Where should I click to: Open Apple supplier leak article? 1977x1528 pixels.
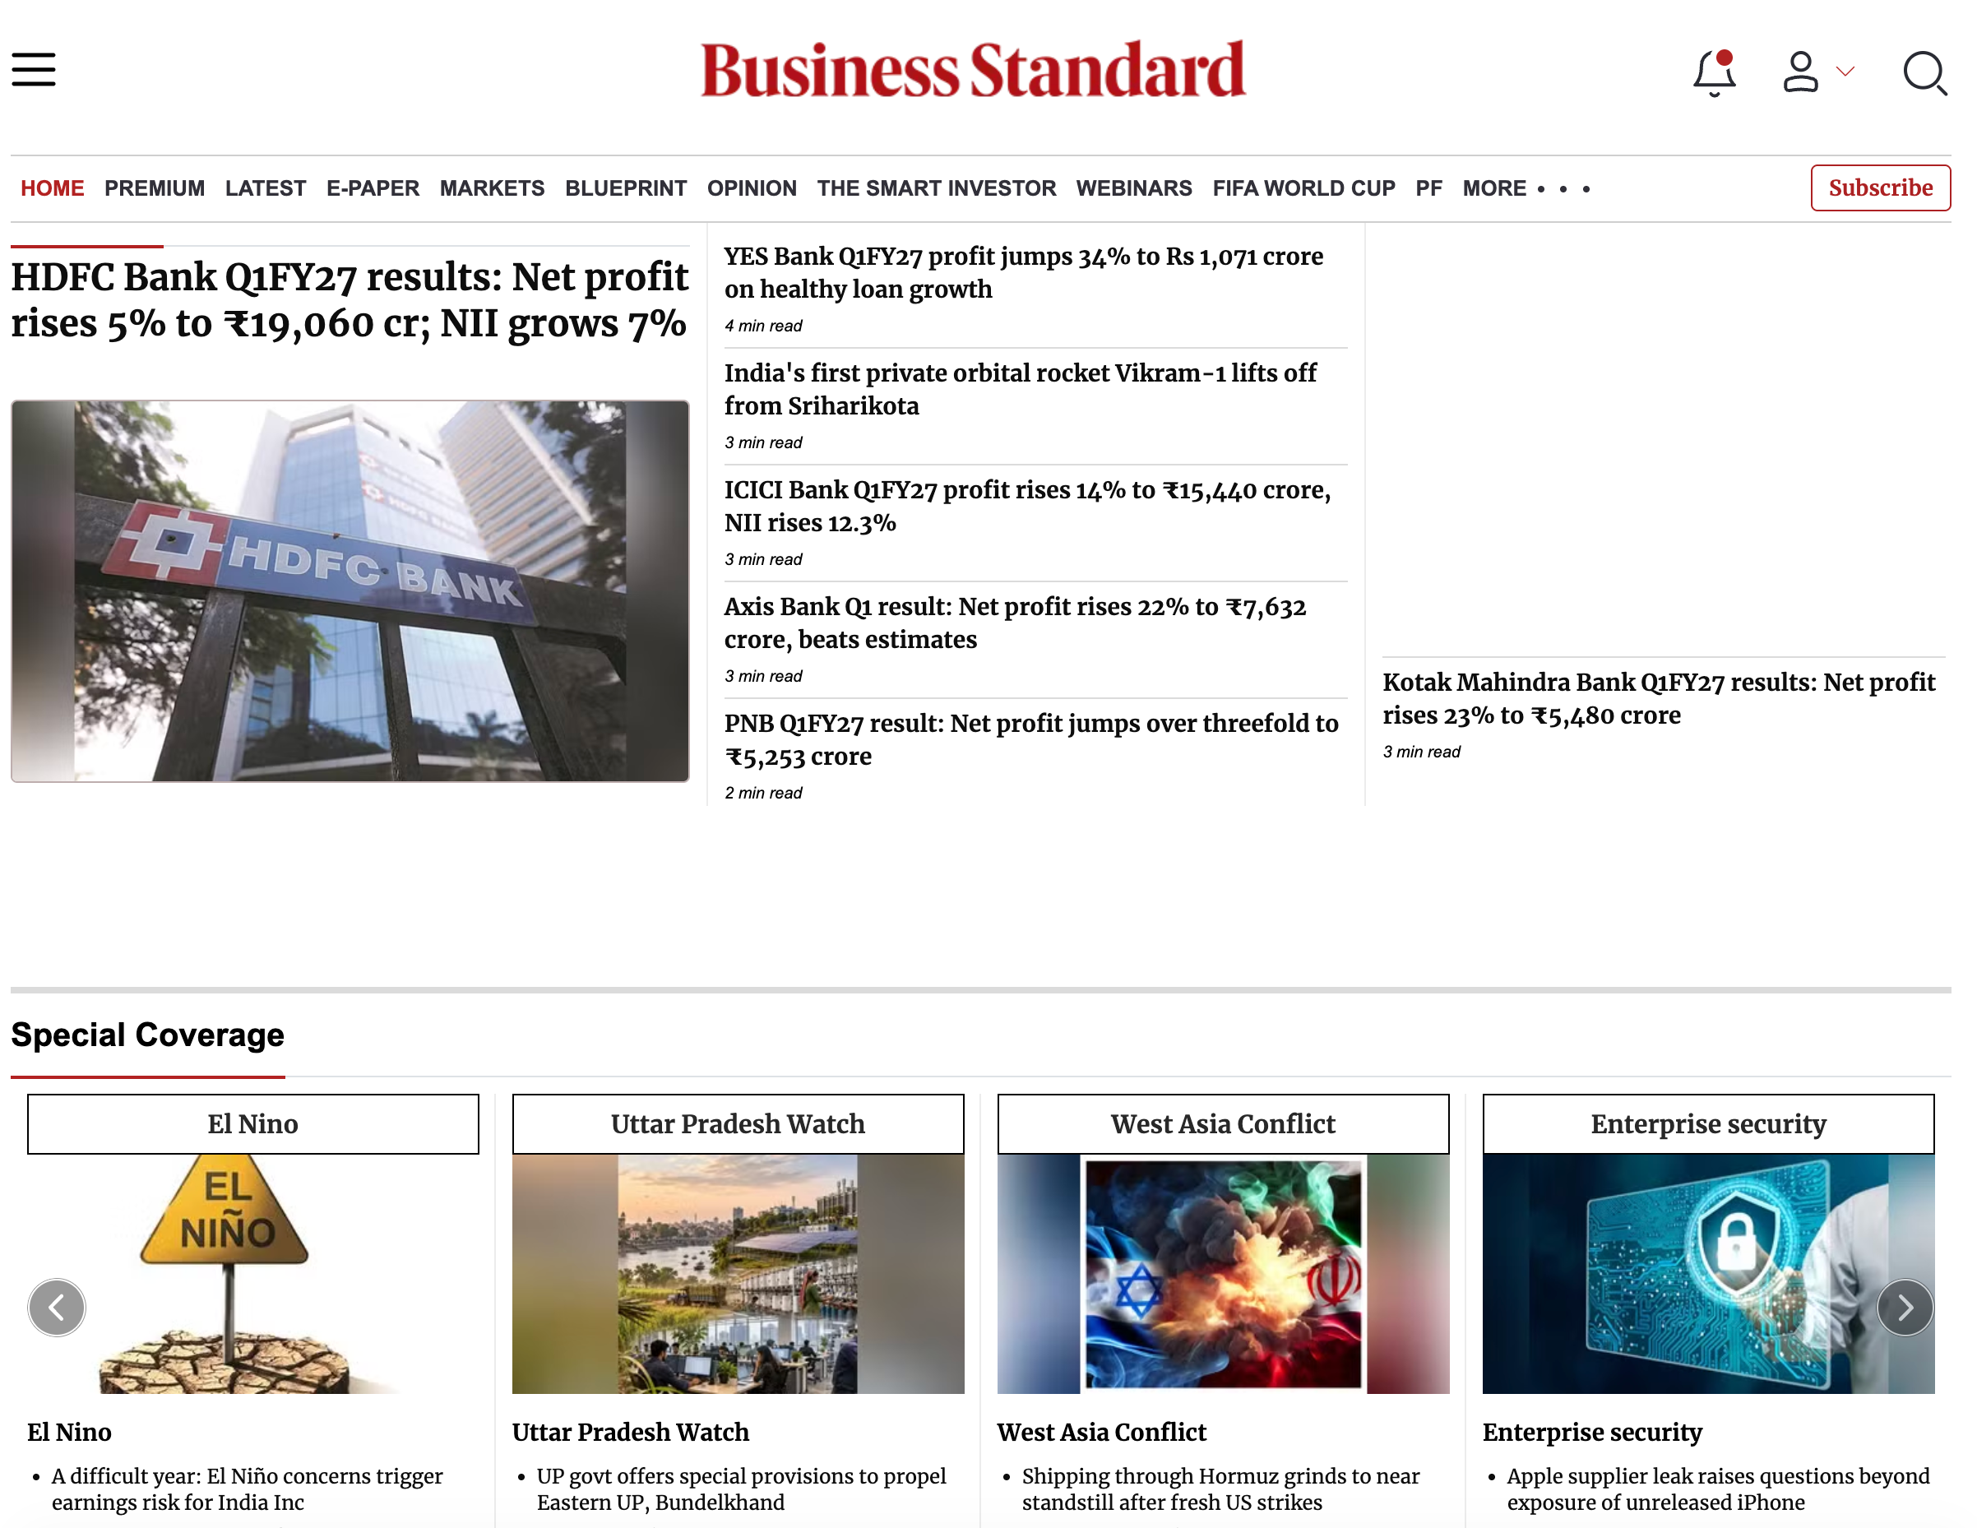[1718, 1489]
